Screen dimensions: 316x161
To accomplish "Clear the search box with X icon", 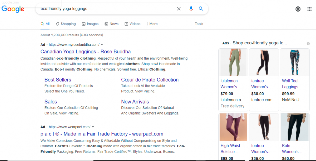I will (179, 9).
